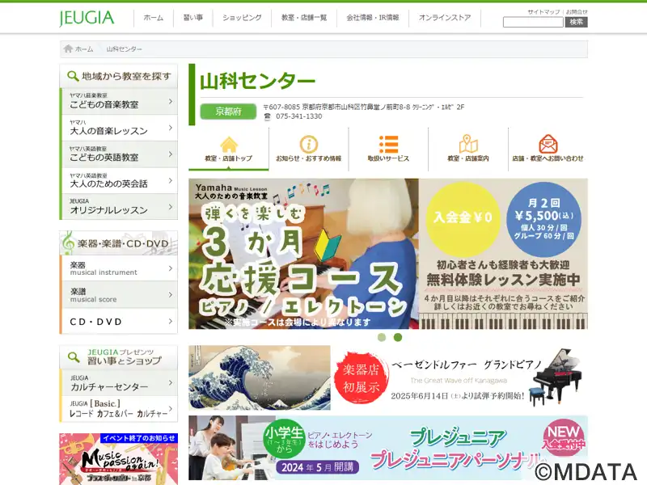Click the 山科センター page title
The width and height of the screenshot is (647, 485).
(258, 81)
